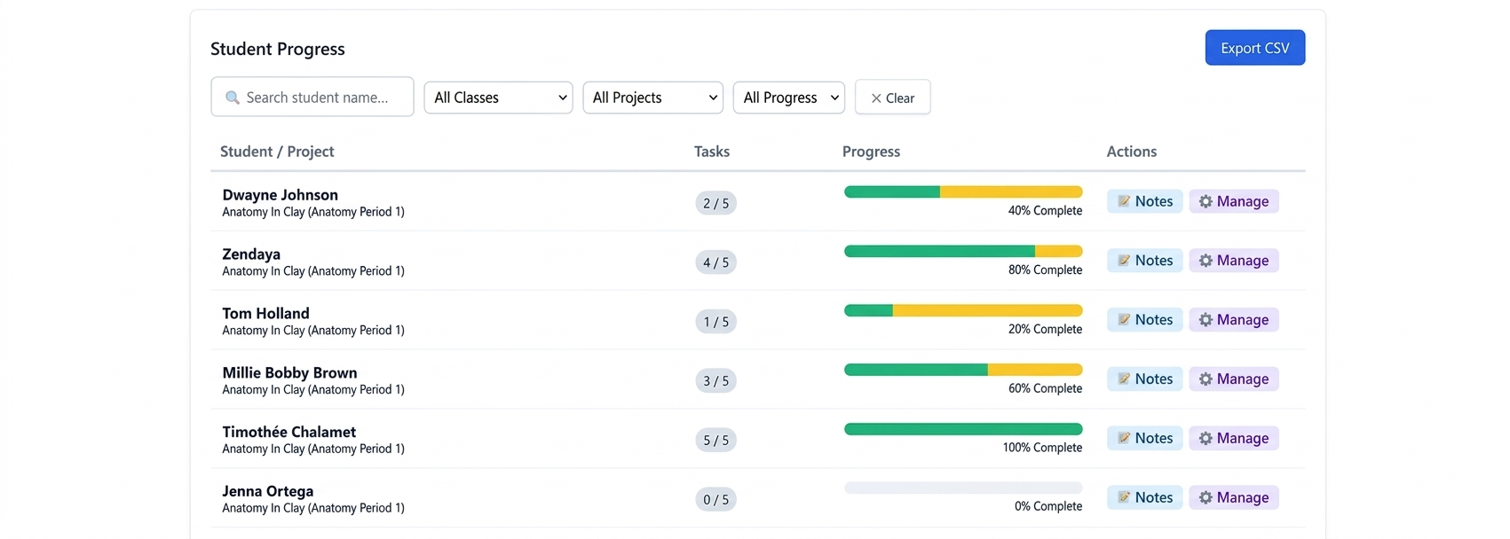Click project subtitle under Jenna Ortega
1510x539 pixels.
coord(313,508)
